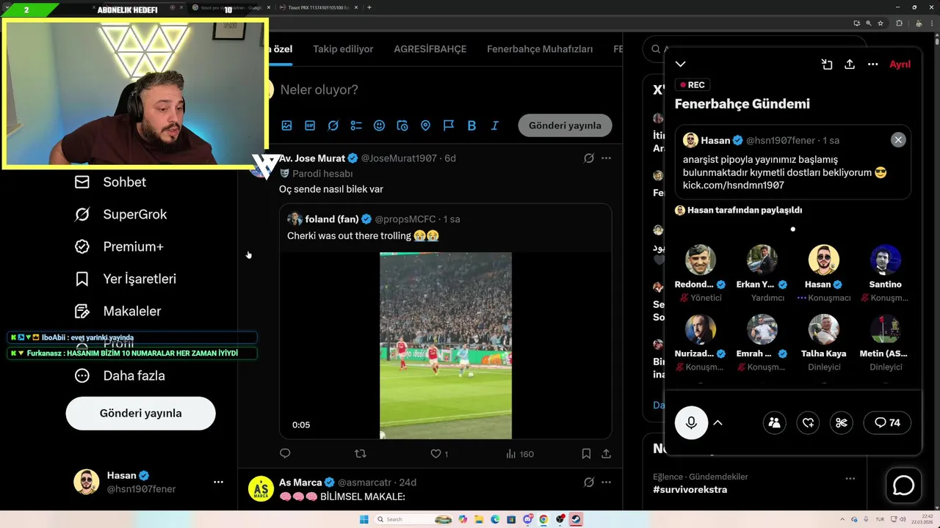Image resolution: width=940 pixels, height=528 pixels.
Task: Apply bold formatting in composer
Action: click(x=471, y=125)
